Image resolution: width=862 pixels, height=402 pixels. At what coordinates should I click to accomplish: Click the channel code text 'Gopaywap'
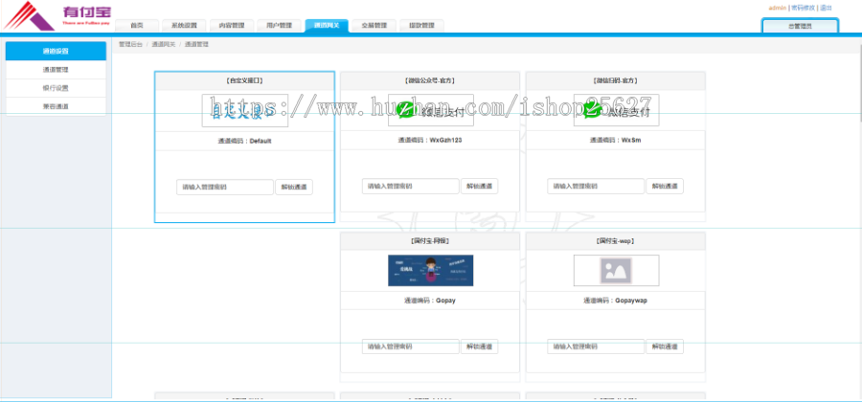pyautogui.click(x=631, y=301)
